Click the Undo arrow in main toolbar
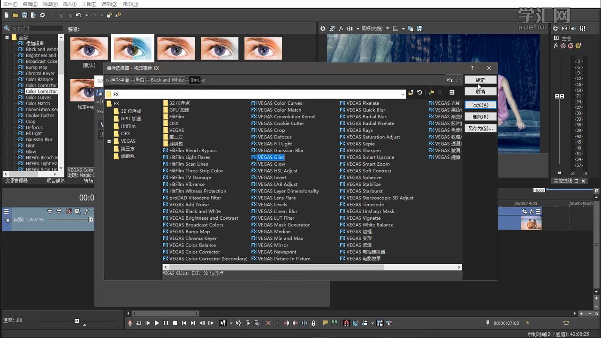The width and height of the screenshot is (601, 338). pos(78,15)
